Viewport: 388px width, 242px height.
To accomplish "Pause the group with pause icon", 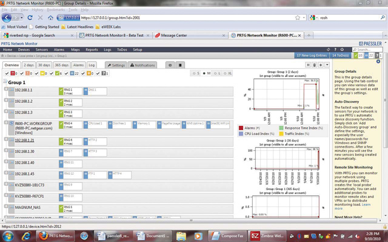I will (x=308, y=65).
